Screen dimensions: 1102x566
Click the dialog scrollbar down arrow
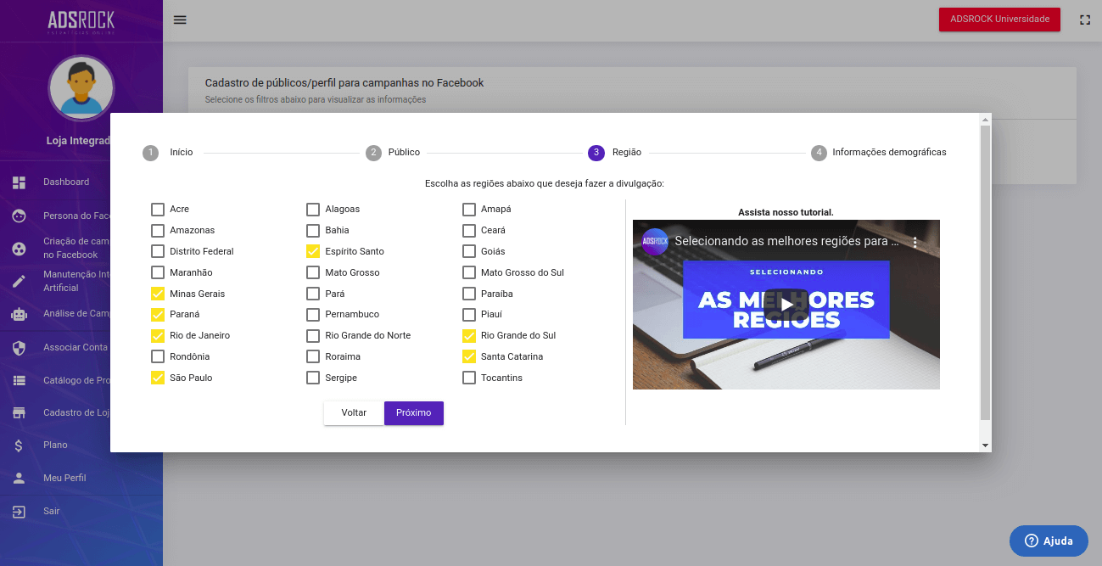coord(985,446)
